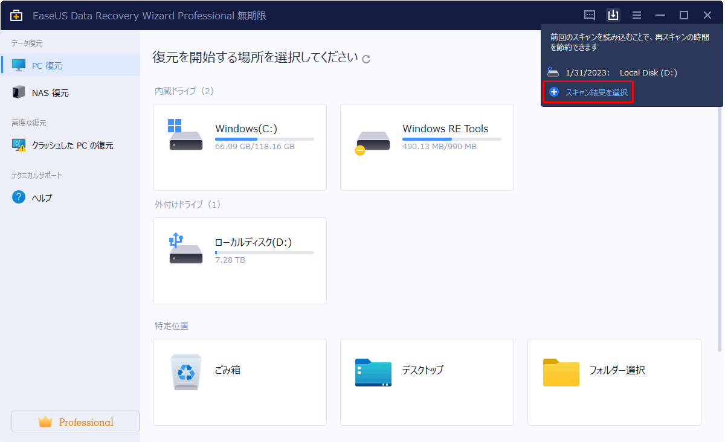This screenshot has width=725, height=442.
Task: Select the PC 復元 sidebar item
Action: [x=70, y=65]
